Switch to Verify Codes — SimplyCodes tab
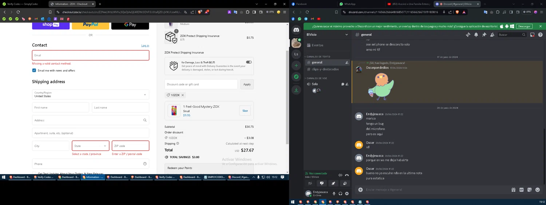 tap(23, 4)
